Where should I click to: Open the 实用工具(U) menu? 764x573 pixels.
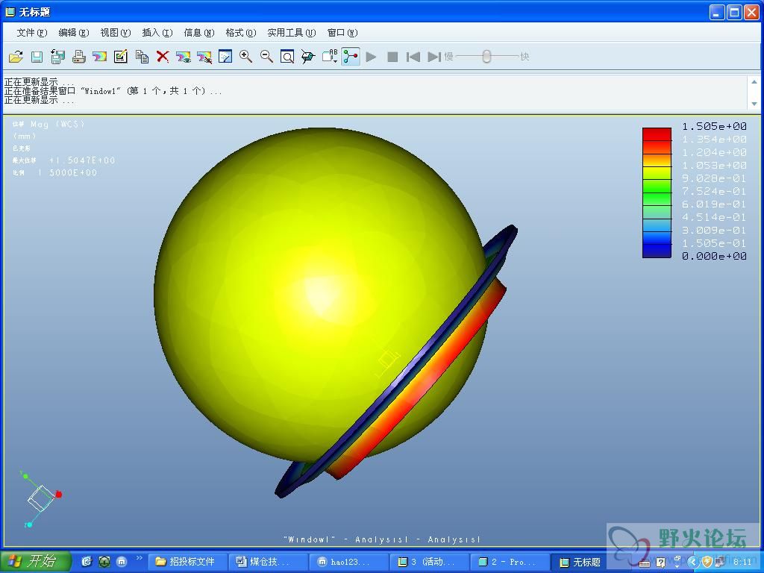coord(292,33)
